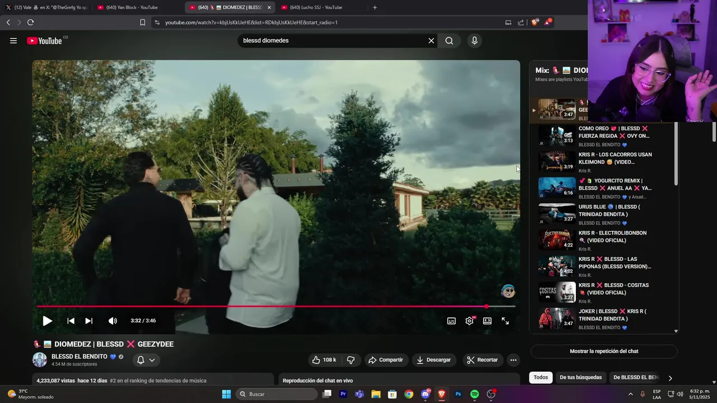Viewport: 717px width, 403px height.
Task: Go back in browser history
Action: pos(8,22)
